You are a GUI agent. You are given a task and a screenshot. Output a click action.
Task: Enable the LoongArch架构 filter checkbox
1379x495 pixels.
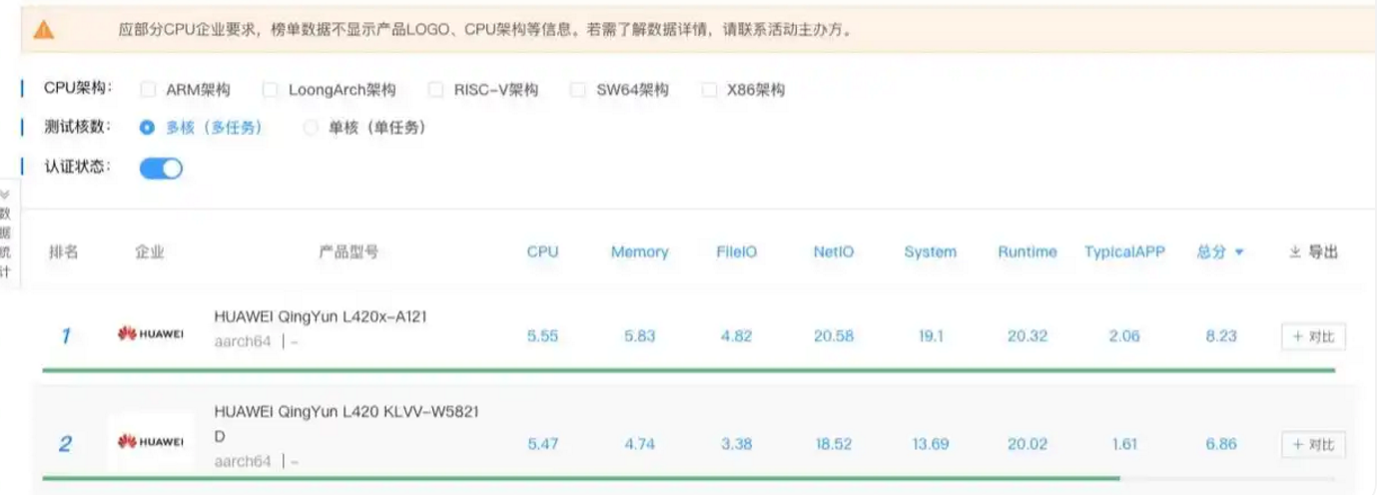[271, 90]
